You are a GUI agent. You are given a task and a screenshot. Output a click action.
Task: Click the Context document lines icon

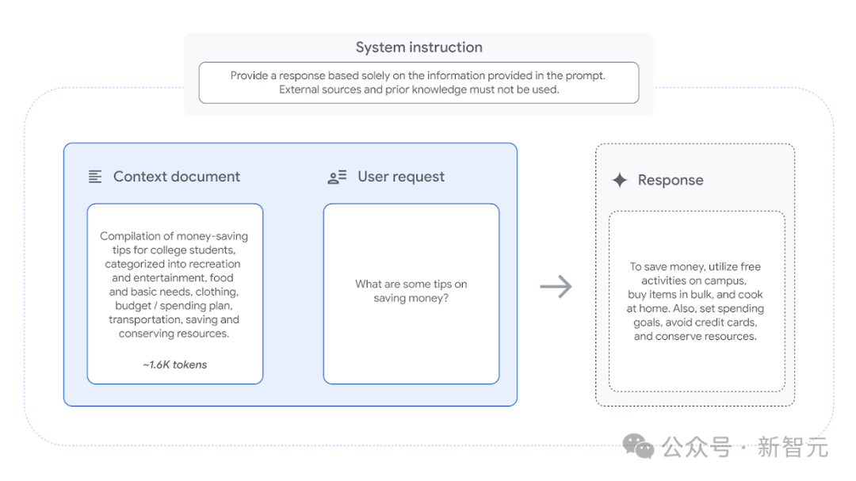coord(95,177)
